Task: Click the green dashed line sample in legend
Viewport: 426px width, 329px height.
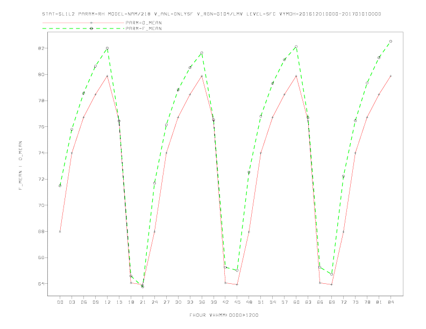Action: 83,28
